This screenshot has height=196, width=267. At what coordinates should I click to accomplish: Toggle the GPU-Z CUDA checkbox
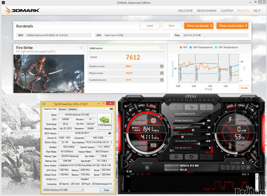coord(72,184)
